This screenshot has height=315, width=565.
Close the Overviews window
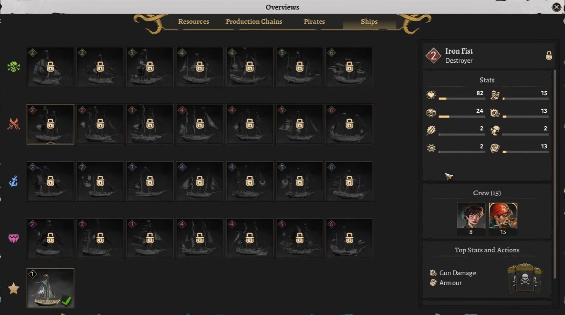point(556,7)
